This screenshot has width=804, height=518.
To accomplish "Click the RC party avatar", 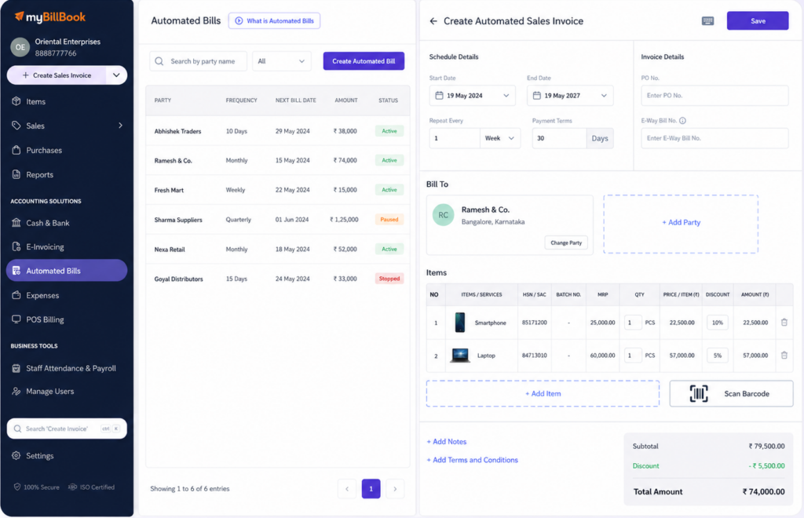I will [443, 215].
